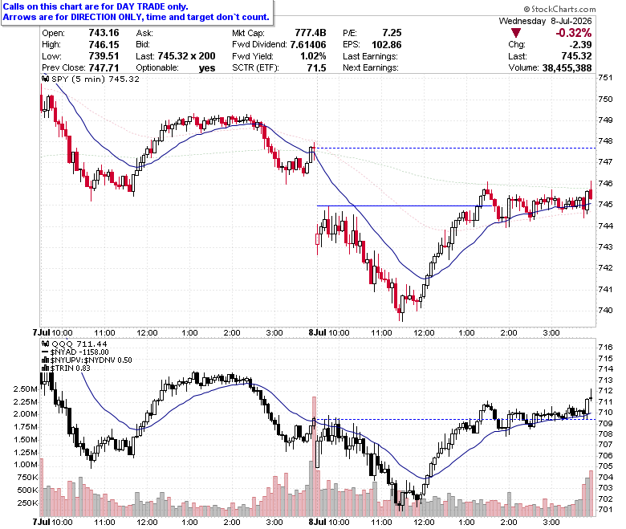Image resolution: width=626 pixels, height=529 pixels.
Task: Click the candlestick icon beside QQQ label
Action: coord(46,344)
